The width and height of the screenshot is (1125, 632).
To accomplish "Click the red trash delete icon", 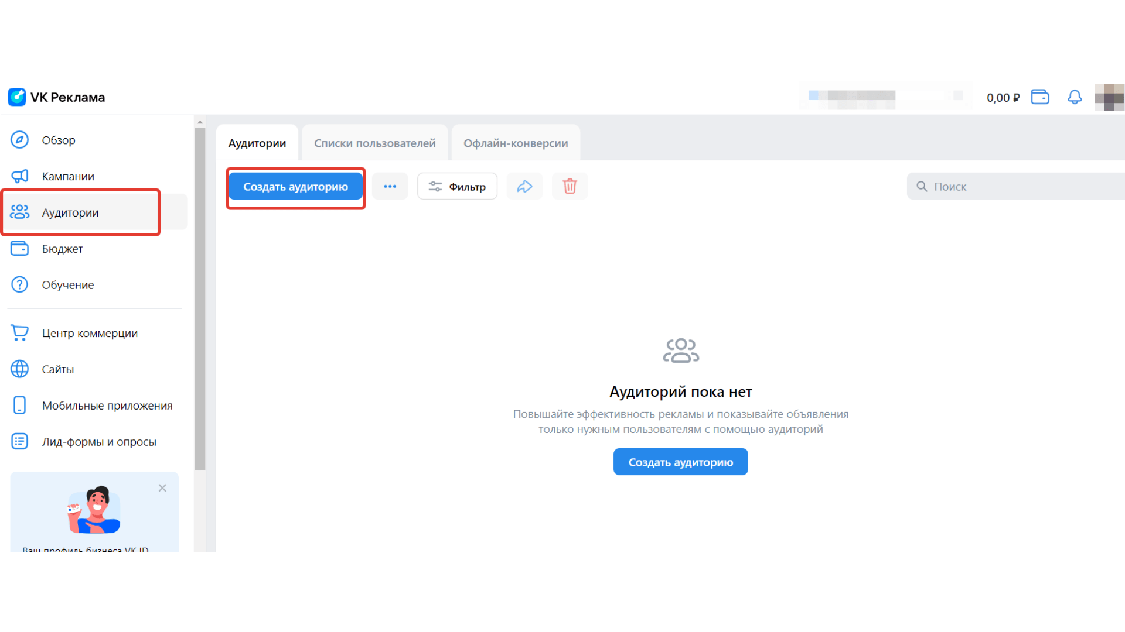I will tap(570, 187).
